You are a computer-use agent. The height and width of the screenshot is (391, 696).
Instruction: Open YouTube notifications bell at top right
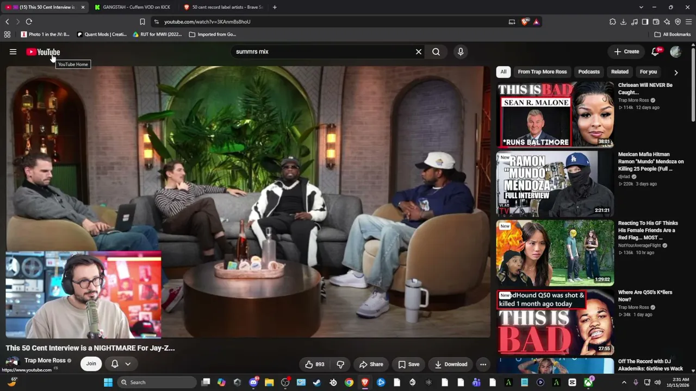click(x=655, y=52)
